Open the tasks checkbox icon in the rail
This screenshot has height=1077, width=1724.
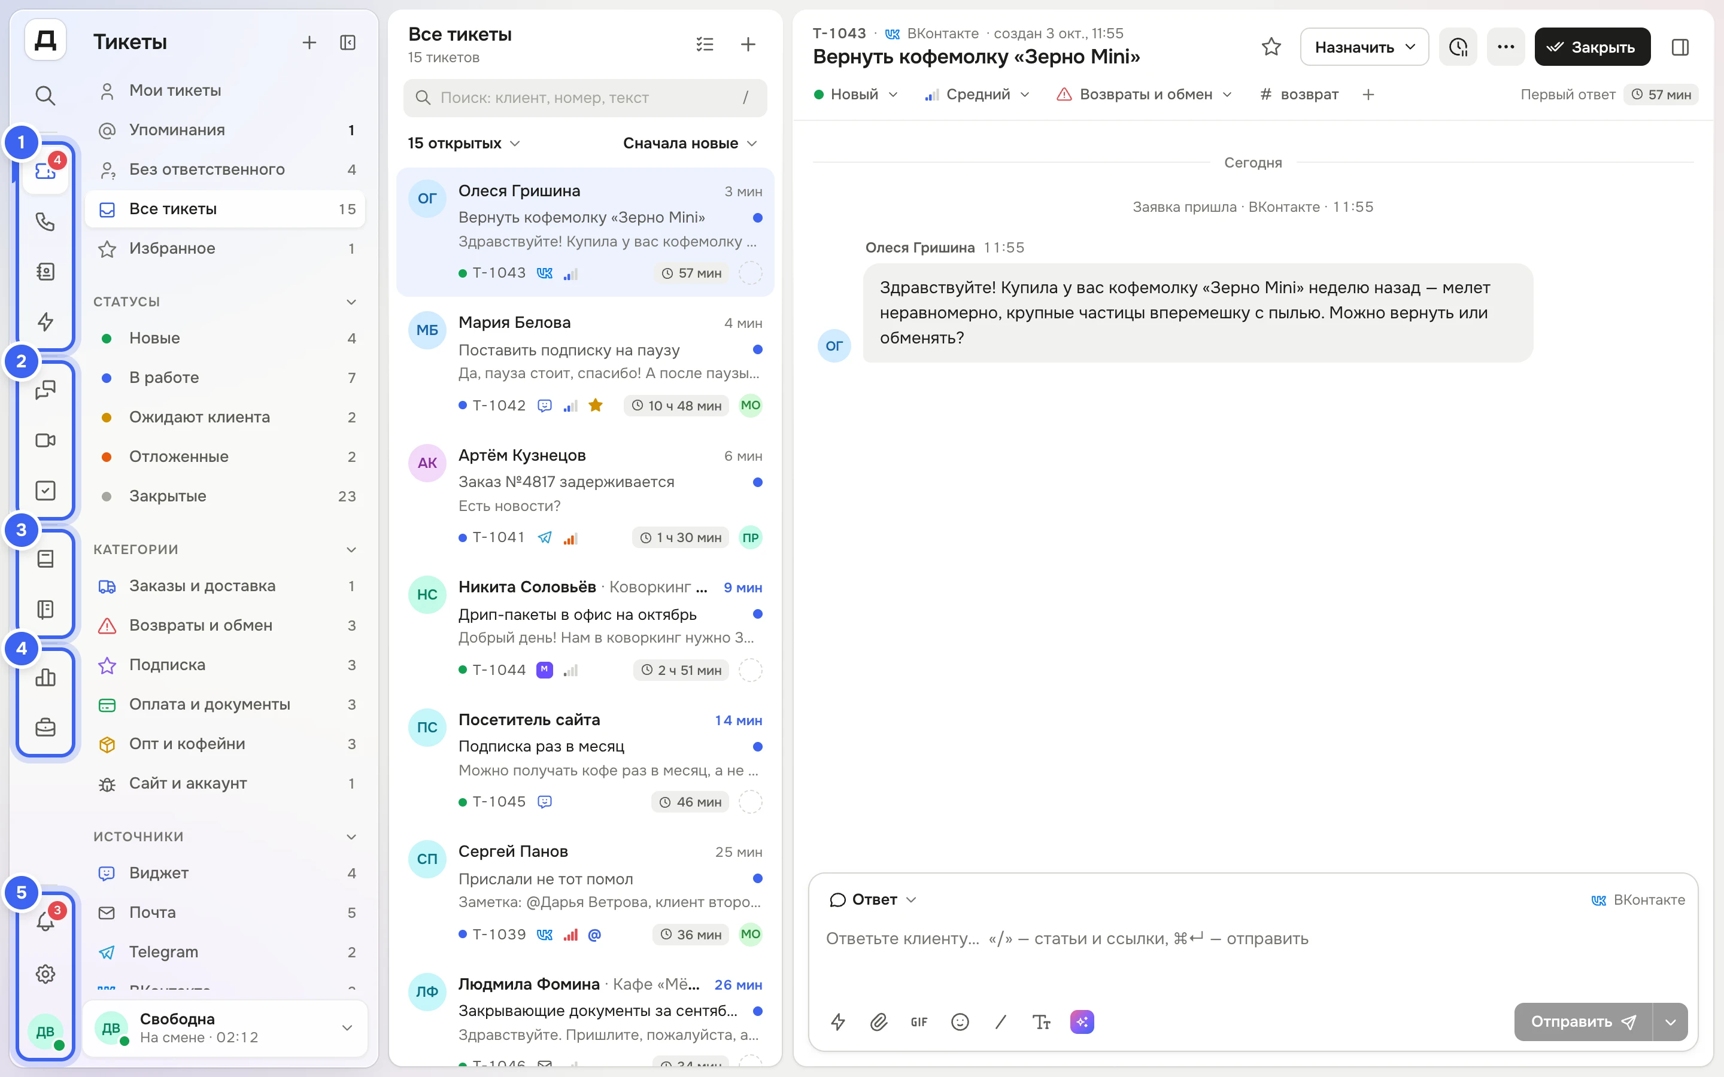coord(45,491)
